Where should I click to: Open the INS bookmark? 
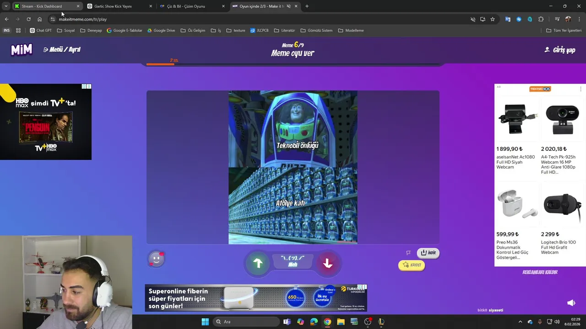[6, 31]
